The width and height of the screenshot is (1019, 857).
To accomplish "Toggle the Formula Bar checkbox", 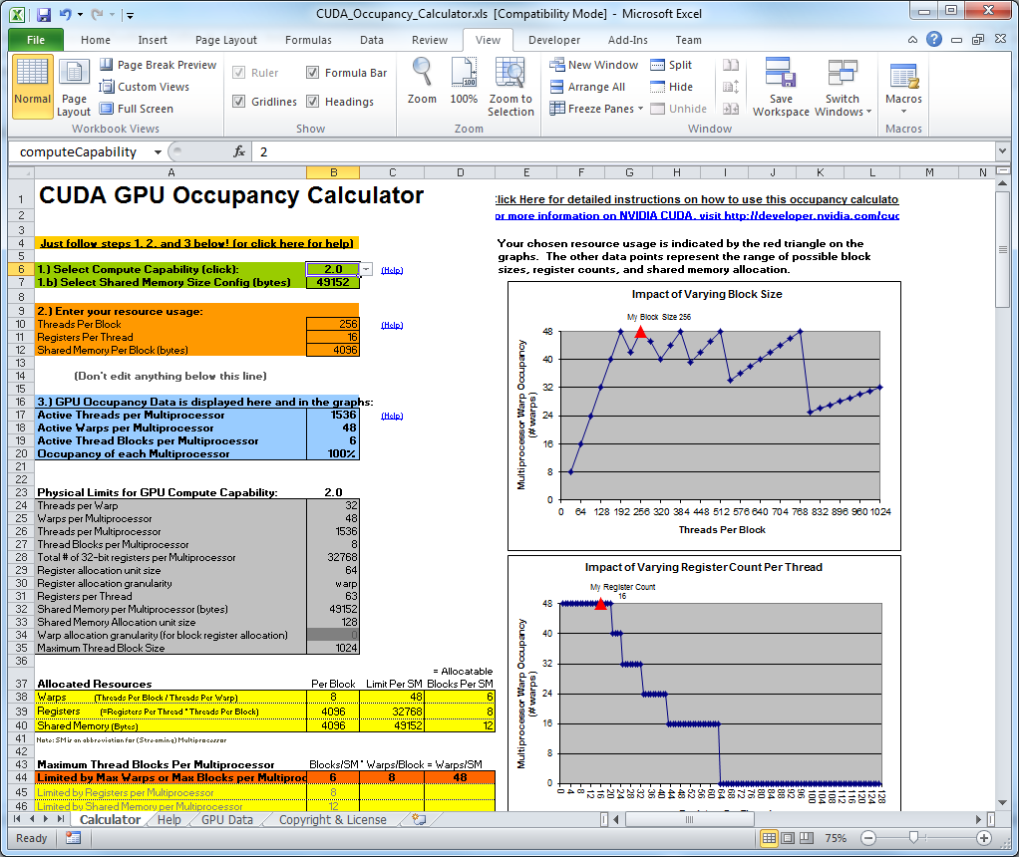I will click(313, 73).
